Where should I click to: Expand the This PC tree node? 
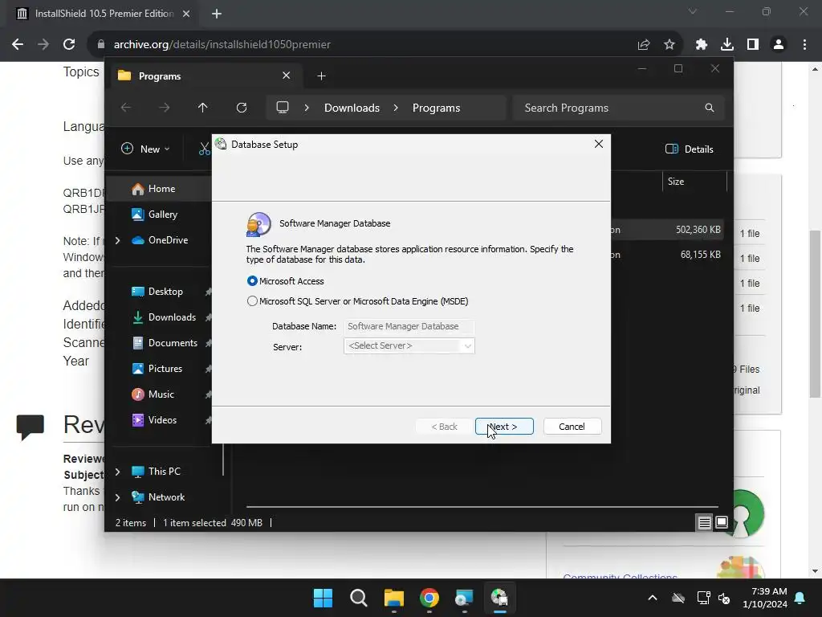coord(118,472)
